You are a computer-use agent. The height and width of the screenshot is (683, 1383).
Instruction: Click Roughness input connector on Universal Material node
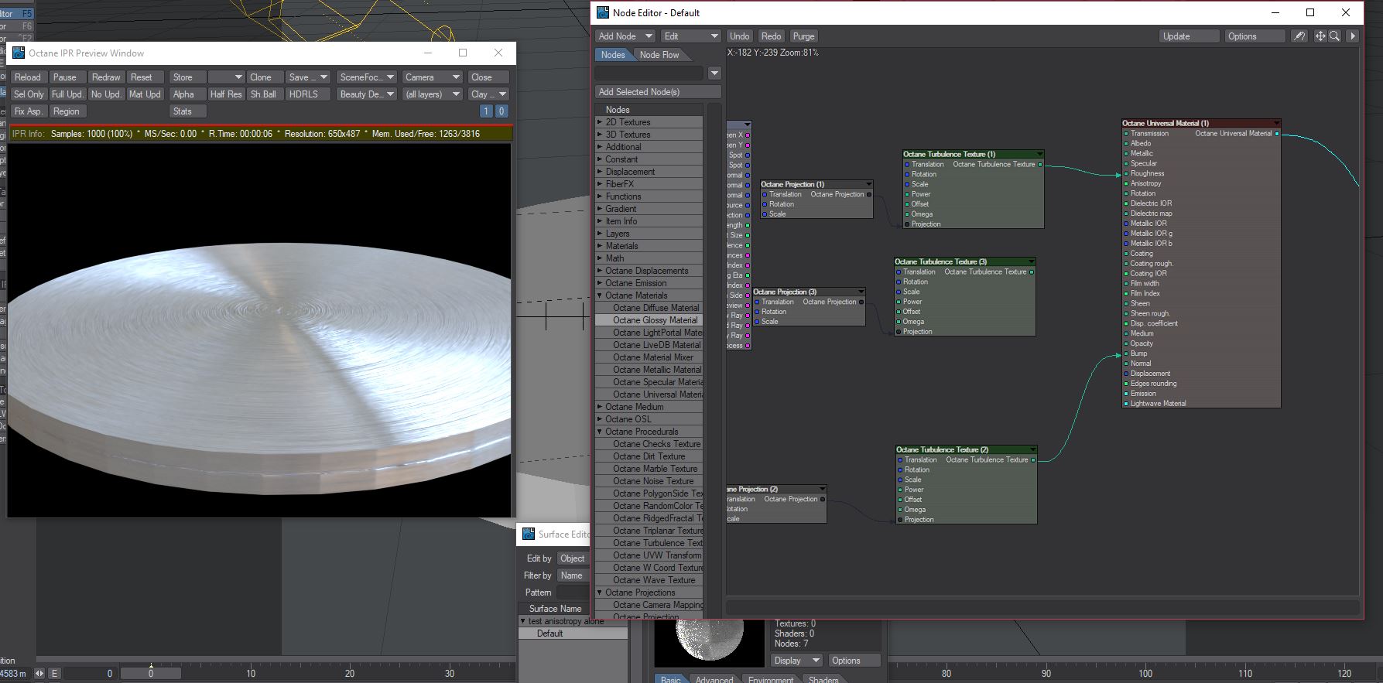[x=1126, y=174]
